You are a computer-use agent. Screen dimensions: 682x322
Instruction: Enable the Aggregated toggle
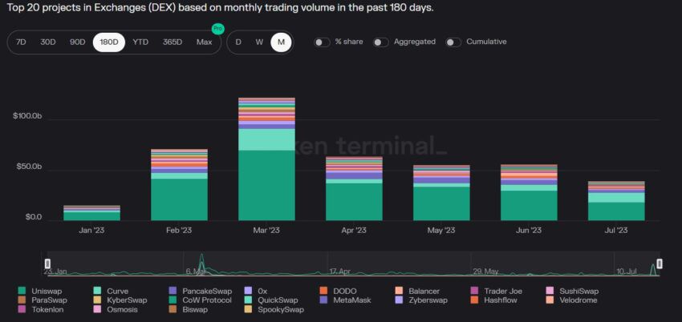pos(380,42)
